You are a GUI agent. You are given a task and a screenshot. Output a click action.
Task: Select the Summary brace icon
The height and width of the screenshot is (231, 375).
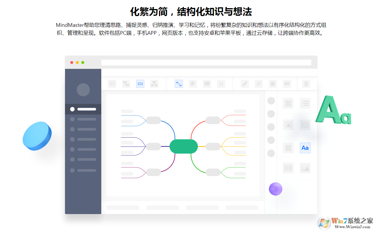[x=221, y=84]
